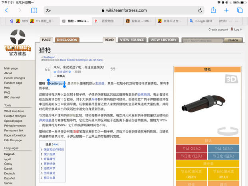Open Recent changes in sidebar
This screenshot has width=248, height=186.
pos(14,78)
